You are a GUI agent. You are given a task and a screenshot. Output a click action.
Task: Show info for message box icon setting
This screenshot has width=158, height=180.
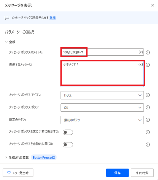(x=148, y=95)
